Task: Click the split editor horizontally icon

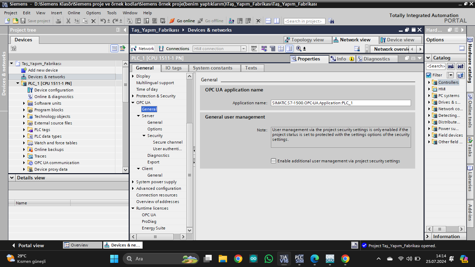Action: [x=268, y=21]
